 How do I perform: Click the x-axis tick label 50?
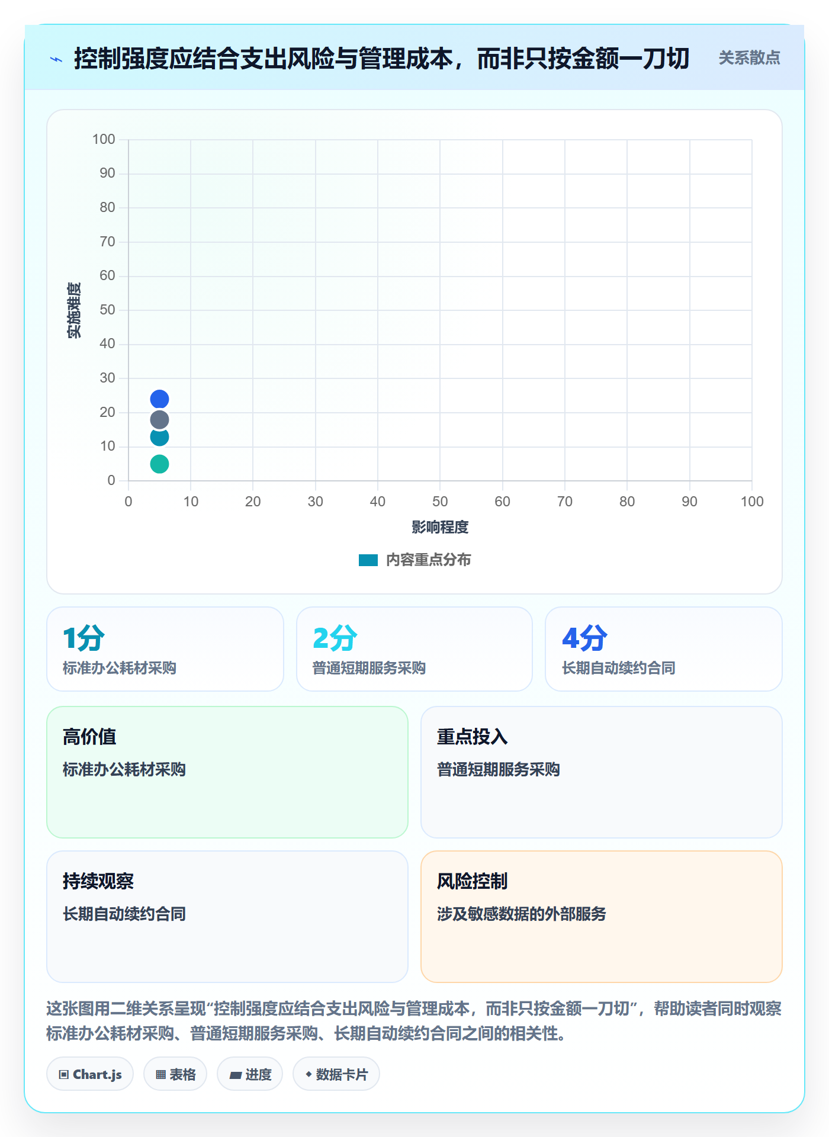pyautogui.click(x=440, y=502)
